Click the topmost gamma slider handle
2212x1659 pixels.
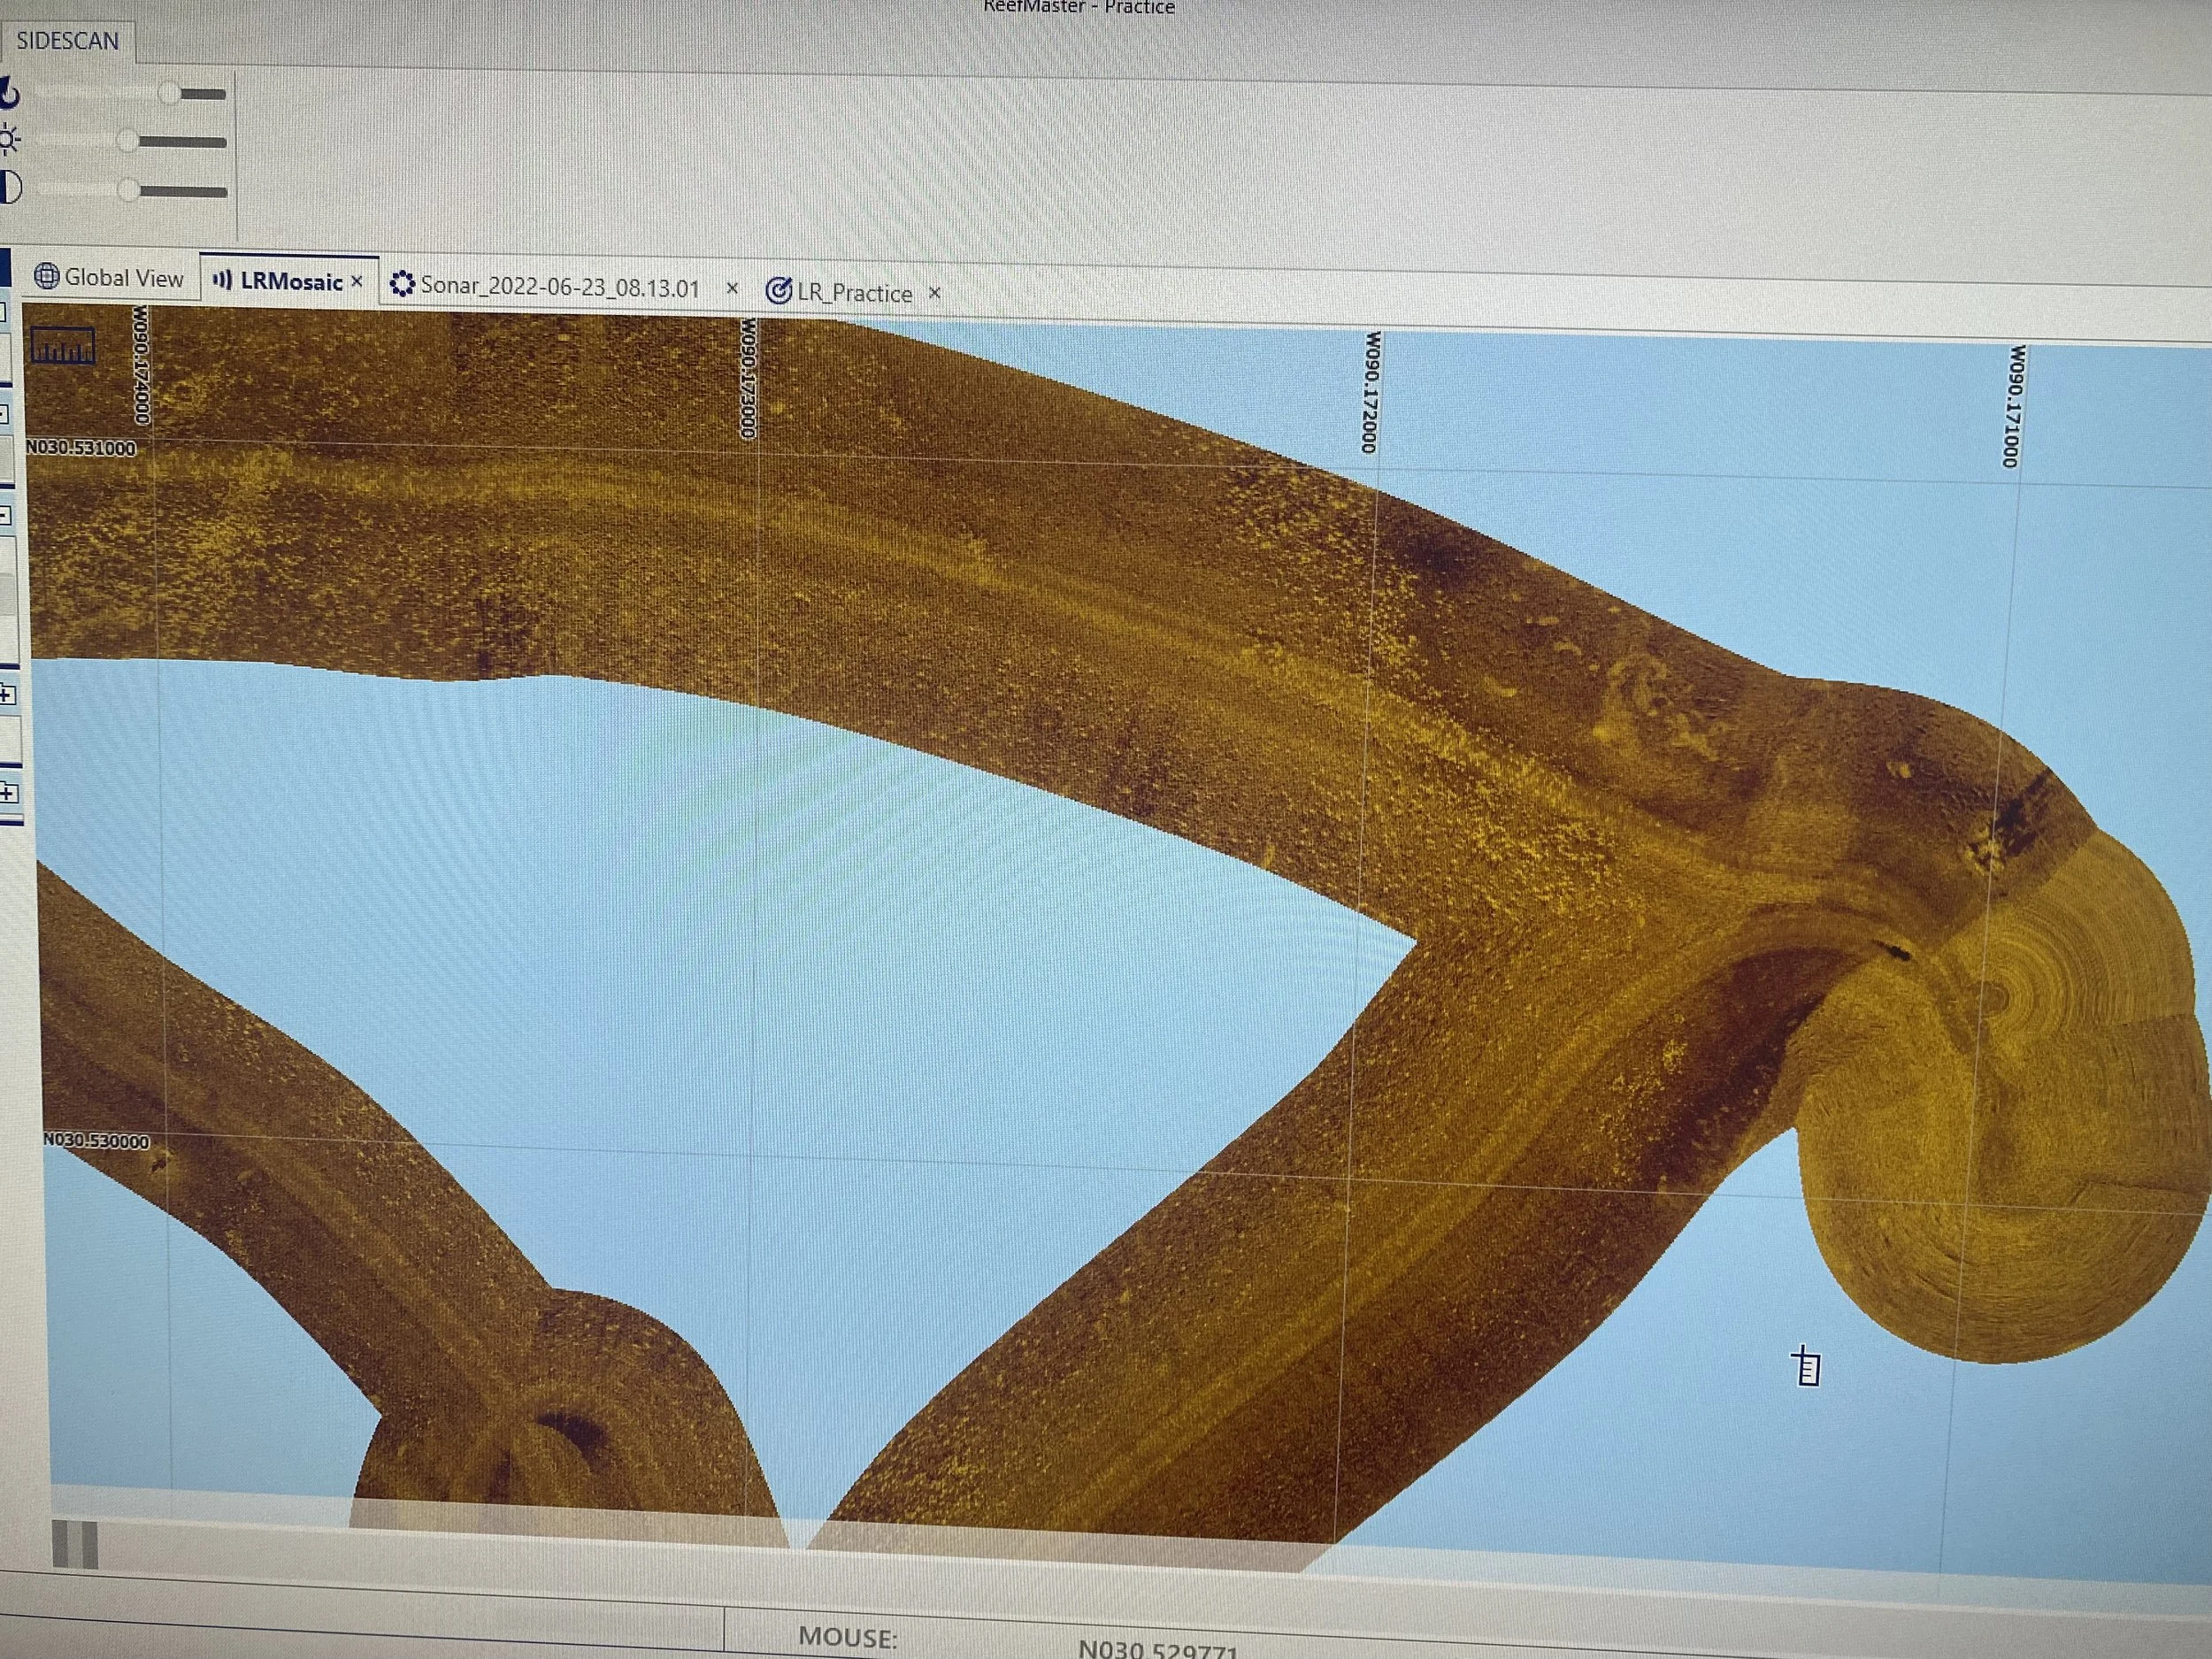pos(168,92)
